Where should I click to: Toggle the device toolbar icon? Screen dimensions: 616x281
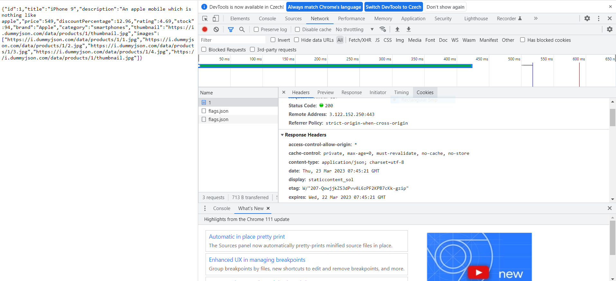click(216, 19)
